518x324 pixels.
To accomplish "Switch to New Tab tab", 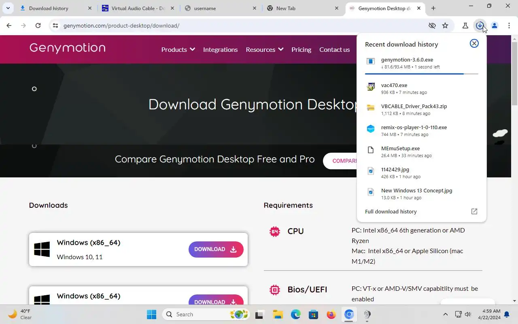I will (x=303, y=8).
